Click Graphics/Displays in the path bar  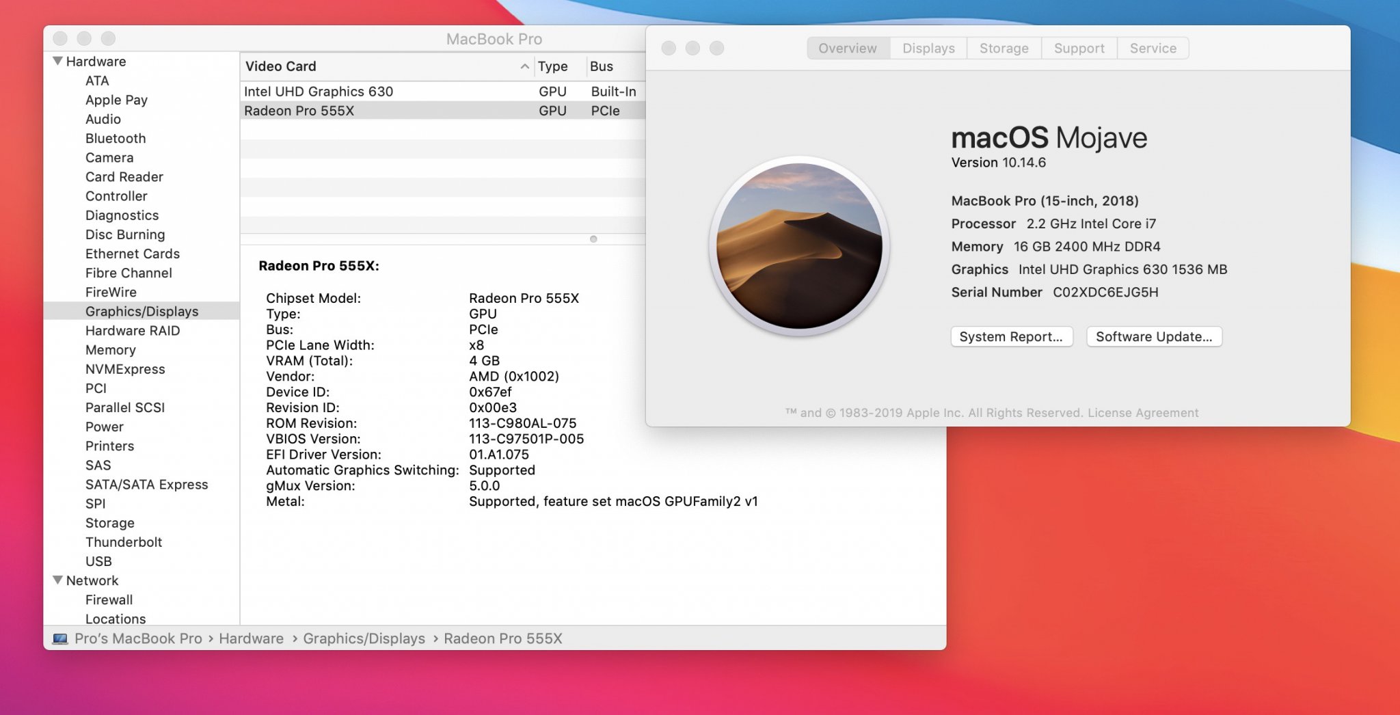(364, 638)
